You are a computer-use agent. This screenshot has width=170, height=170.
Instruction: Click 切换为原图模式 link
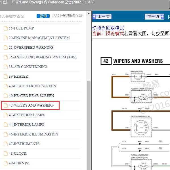(x=108, y=28)
